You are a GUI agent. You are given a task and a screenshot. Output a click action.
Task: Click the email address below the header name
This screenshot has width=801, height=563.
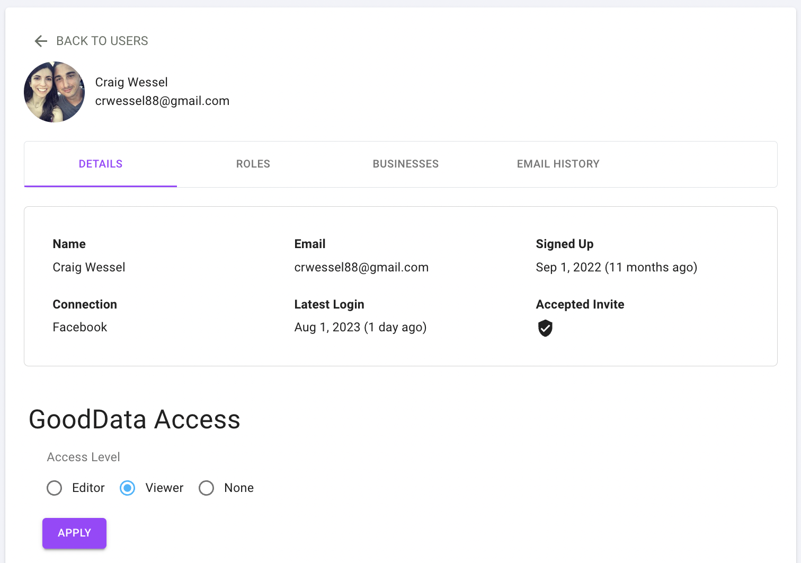(x=162, y=101)
